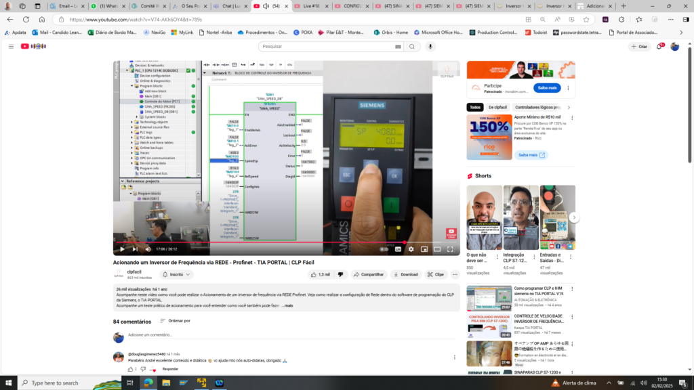Click Saiba mais on Participe ad
694x390 pixels.
click(x=547, y=88)
